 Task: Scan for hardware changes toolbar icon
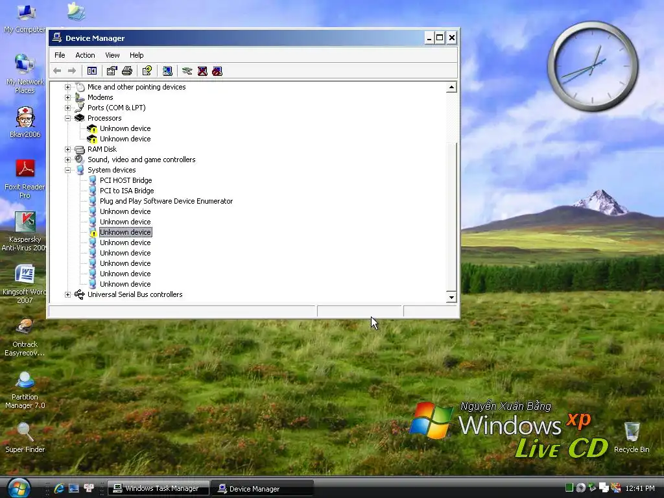coord(167,71)
